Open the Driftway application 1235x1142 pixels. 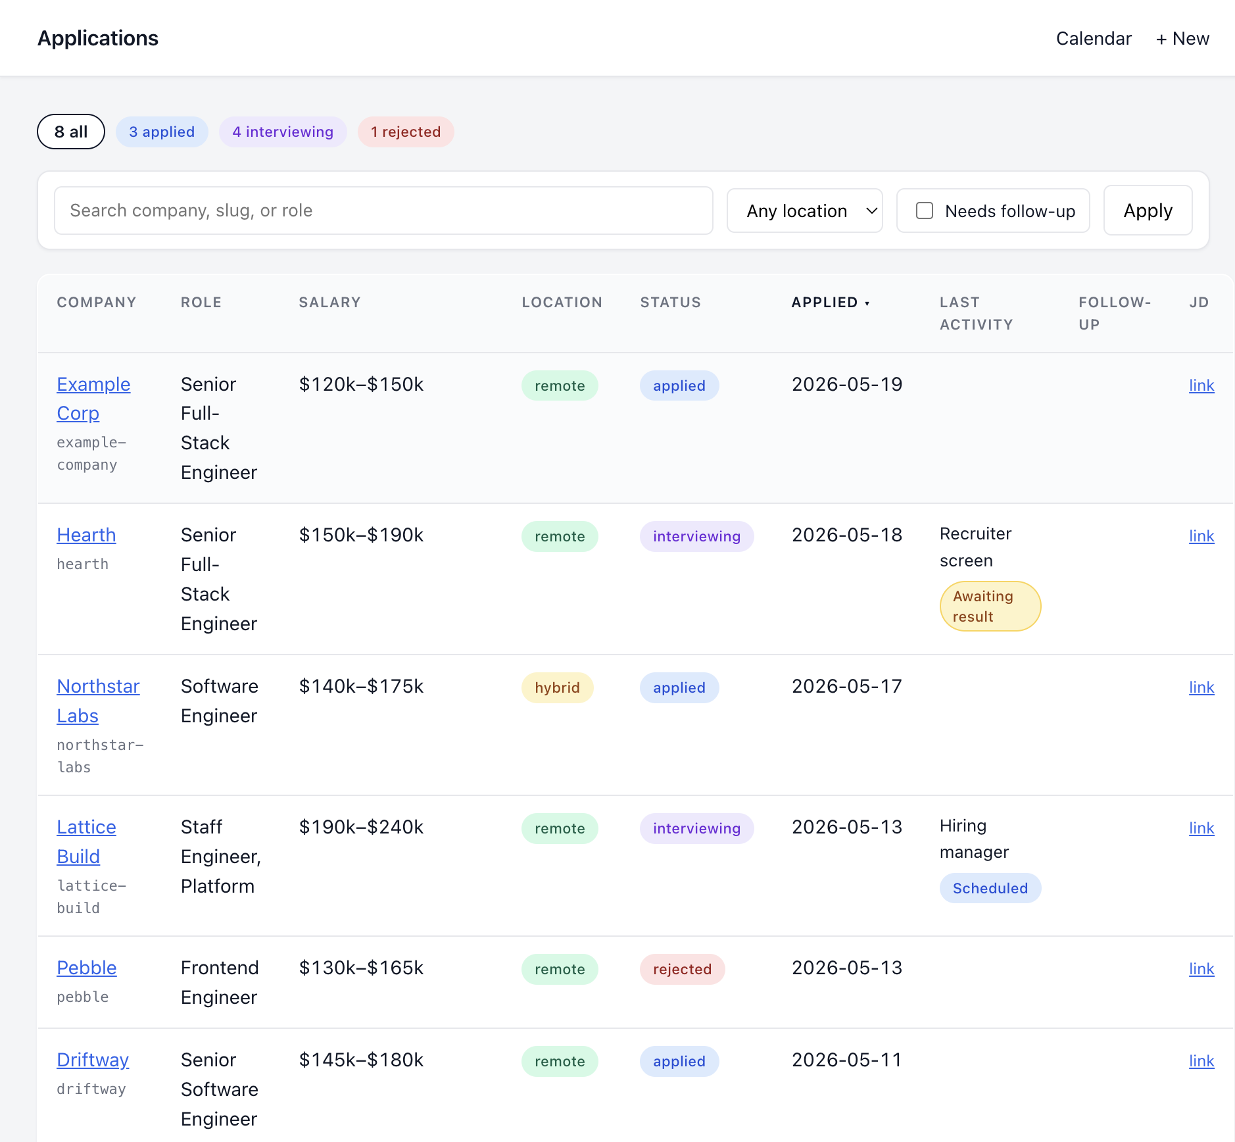click(x=93, y=1060)
